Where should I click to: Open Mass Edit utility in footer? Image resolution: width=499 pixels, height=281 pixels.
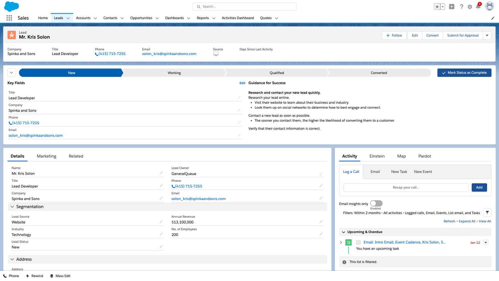tap(60, 276)
